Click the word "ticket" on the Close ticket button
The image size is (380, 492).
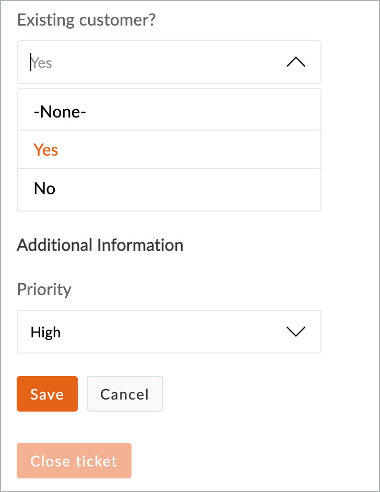pyautogui.click(x=96, y=461)
